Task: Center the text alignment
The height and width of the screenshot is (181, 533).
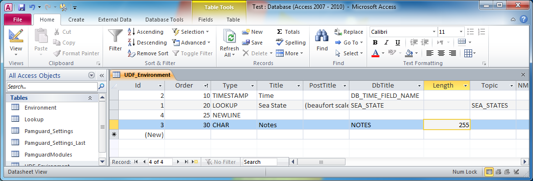Action: point(441,53)
